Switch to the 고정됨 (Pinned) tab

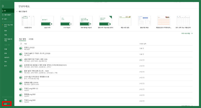pos(31,39)
